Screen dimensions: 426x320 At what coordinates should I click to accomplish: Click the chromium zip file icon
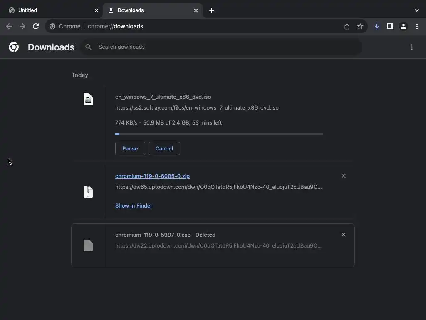pos(88,192)
